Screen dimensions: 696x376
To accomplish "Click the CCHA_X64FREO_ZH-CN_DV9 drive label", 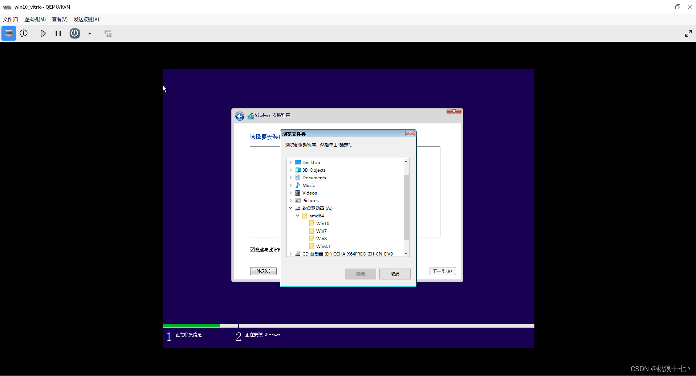I will pos(363,254).
